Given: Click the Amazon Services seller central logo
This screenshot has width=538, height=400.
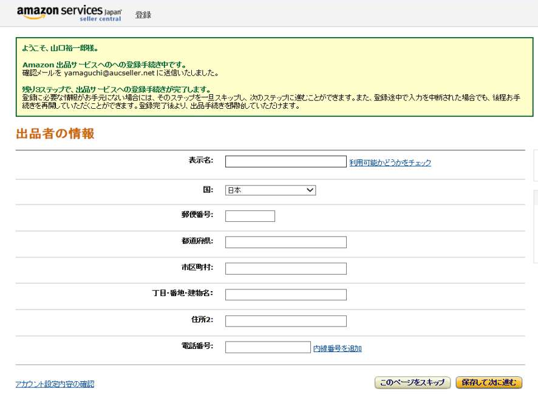Looking at the screenshot, I should [x=69, y=13].
